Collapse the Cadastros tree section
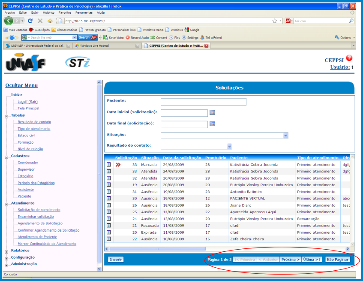The height and width of the screenshot is (281, 363). coord(6,157)
